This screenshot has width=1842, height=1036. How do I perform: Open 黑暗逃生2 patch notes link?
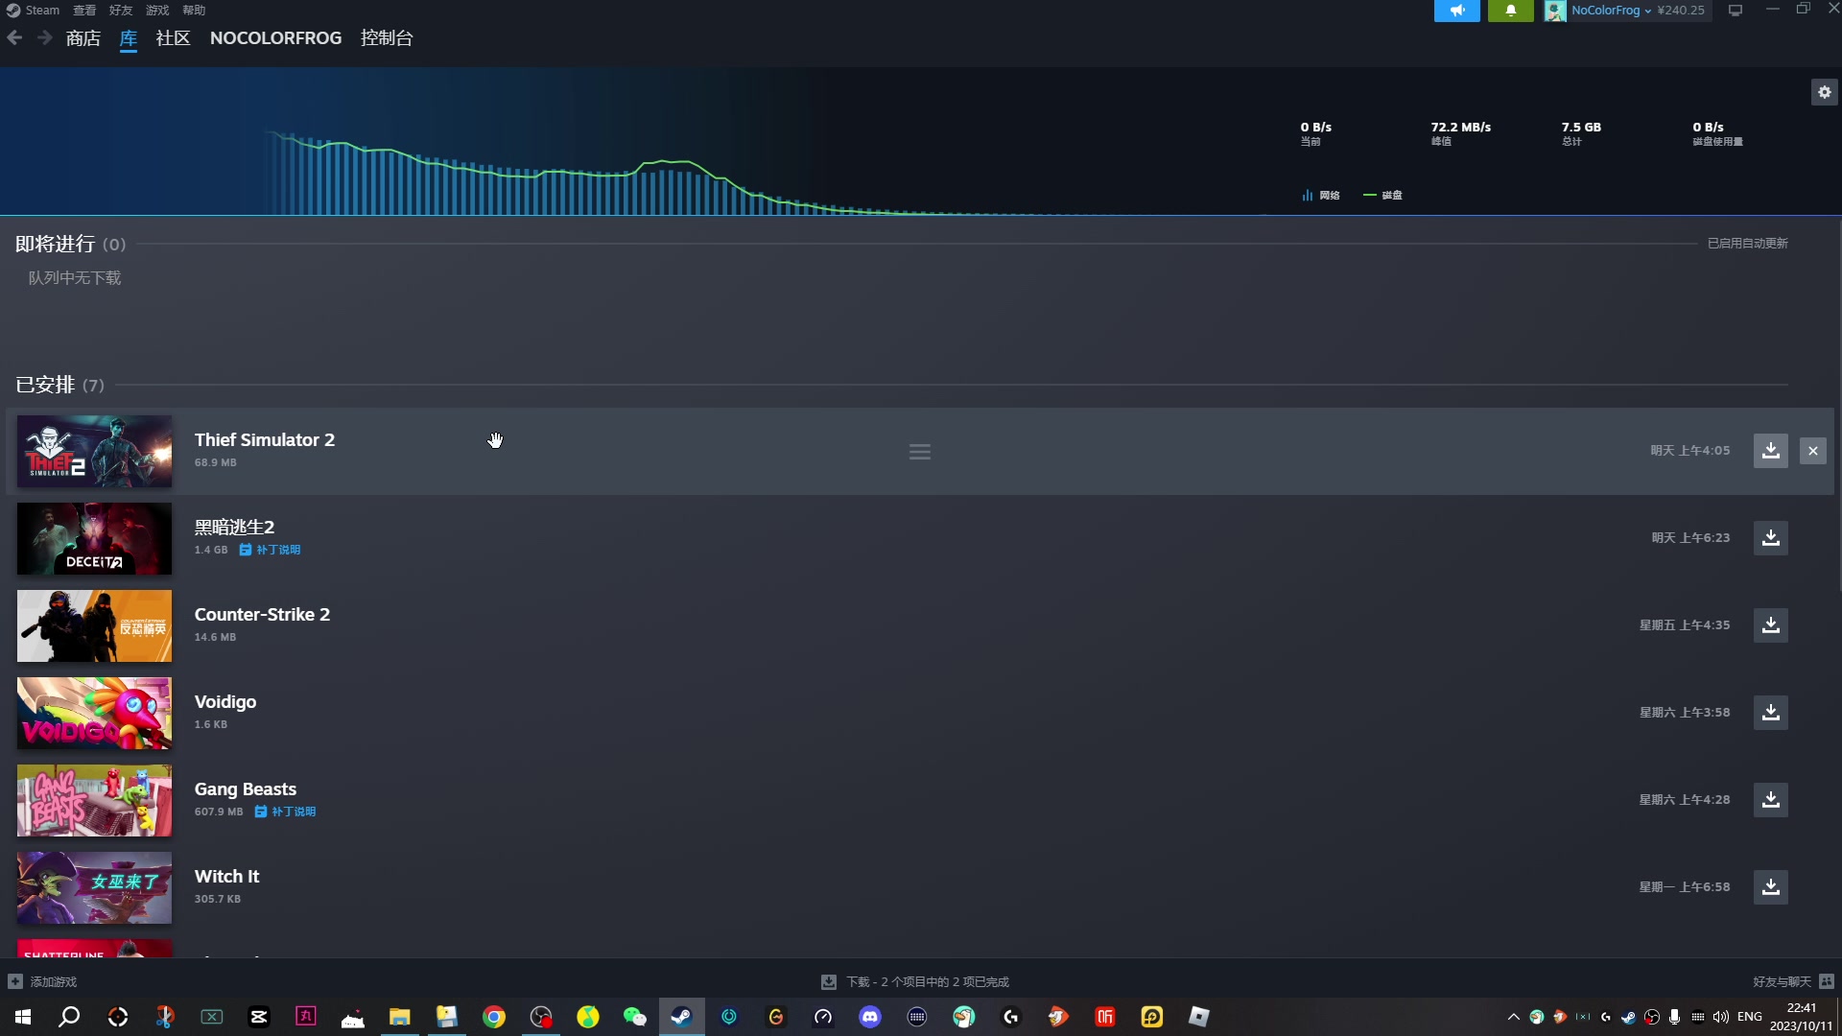tap(270, 550)
